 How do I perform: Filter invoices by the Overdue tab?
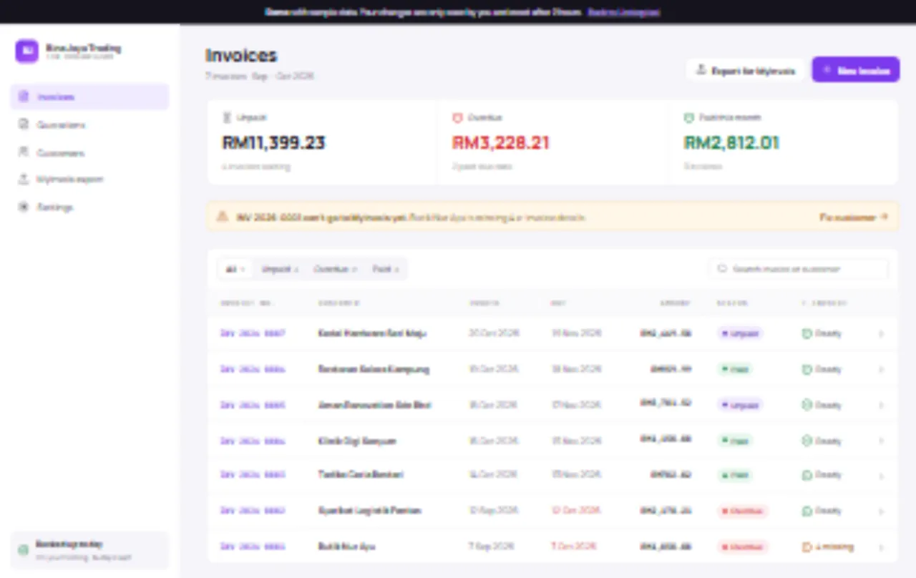click(x=335, y=269)
